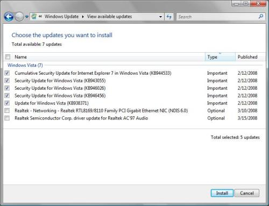Click the greyed Forward navigation button
Viewport: 269px width, 206px height.
pos(19,17)
